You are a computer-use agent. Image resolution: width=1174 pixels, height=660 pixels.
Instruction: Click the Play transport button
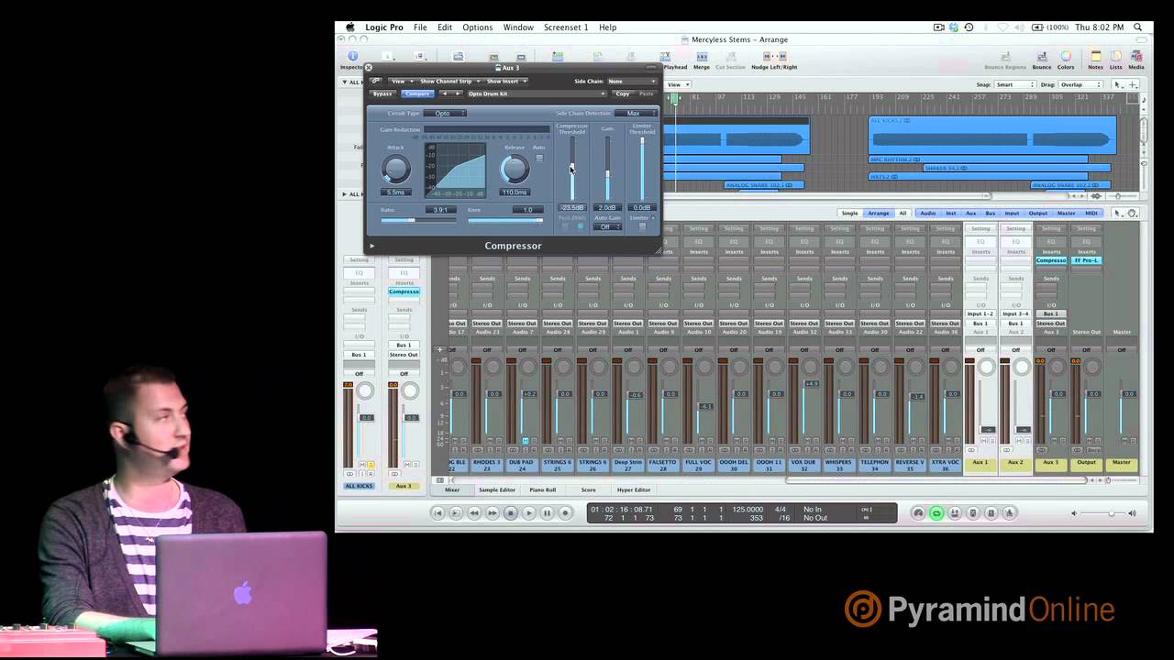tap(528, 513)
